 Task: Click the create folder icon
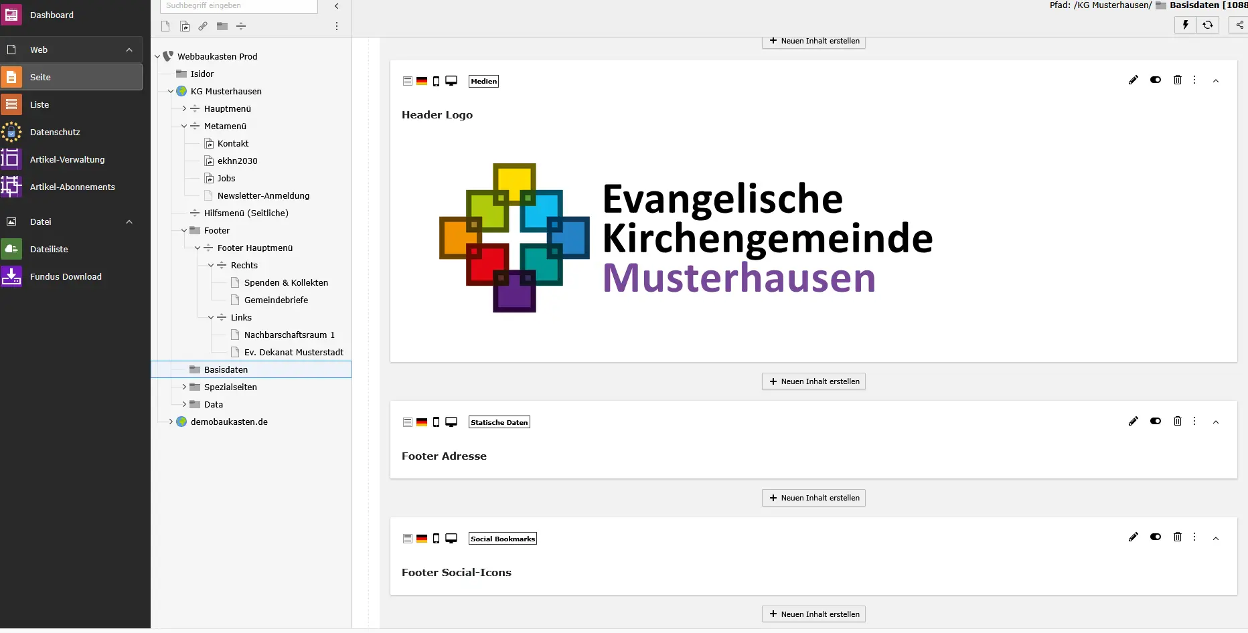(x=222, y=26)
